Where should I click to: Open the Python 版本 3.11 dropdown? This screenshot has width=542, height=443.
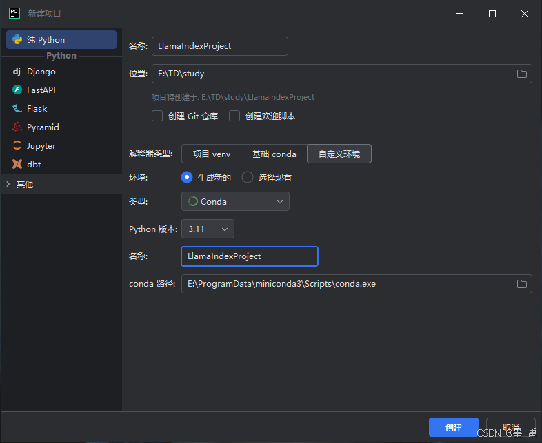(208, 229)
